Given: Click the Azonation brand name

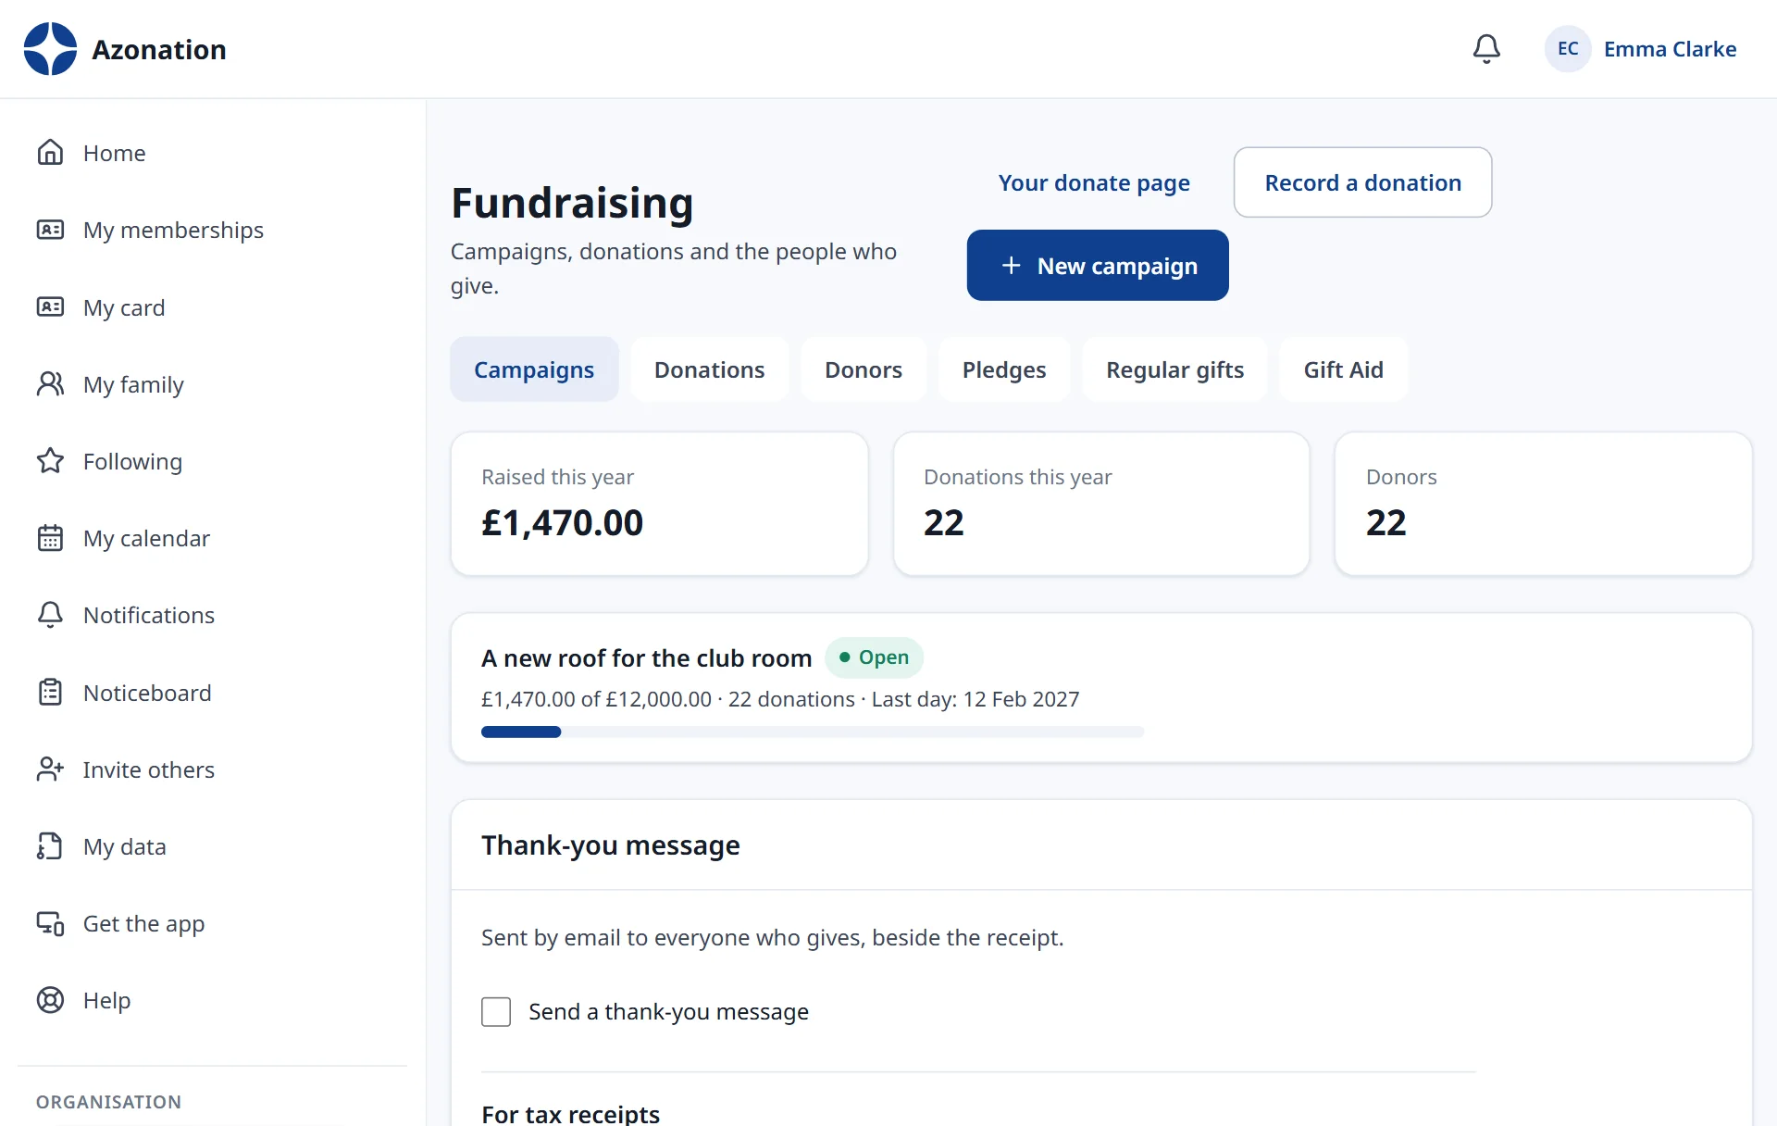Looking at the screenshot, I should tap(159, 49).
